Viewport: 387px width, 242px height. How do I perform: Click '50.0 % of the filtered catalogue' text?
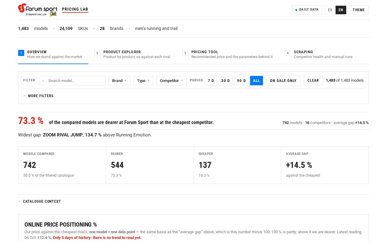point(48,175)
